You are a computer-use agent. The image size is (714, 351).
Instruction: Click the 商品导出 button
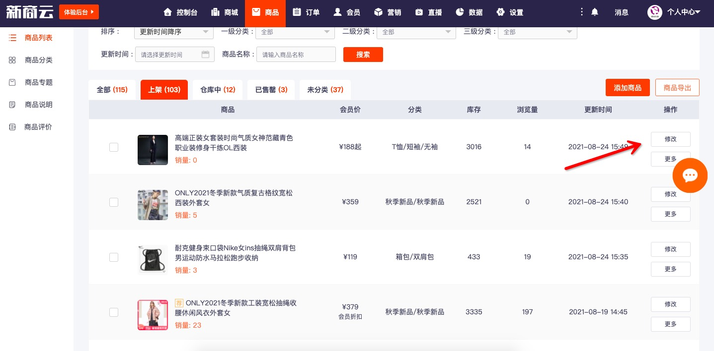tap(677, 88)
